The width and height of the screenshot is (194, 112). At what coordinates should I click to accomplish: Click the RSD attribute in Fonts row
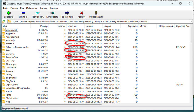(x=135, y=95)
